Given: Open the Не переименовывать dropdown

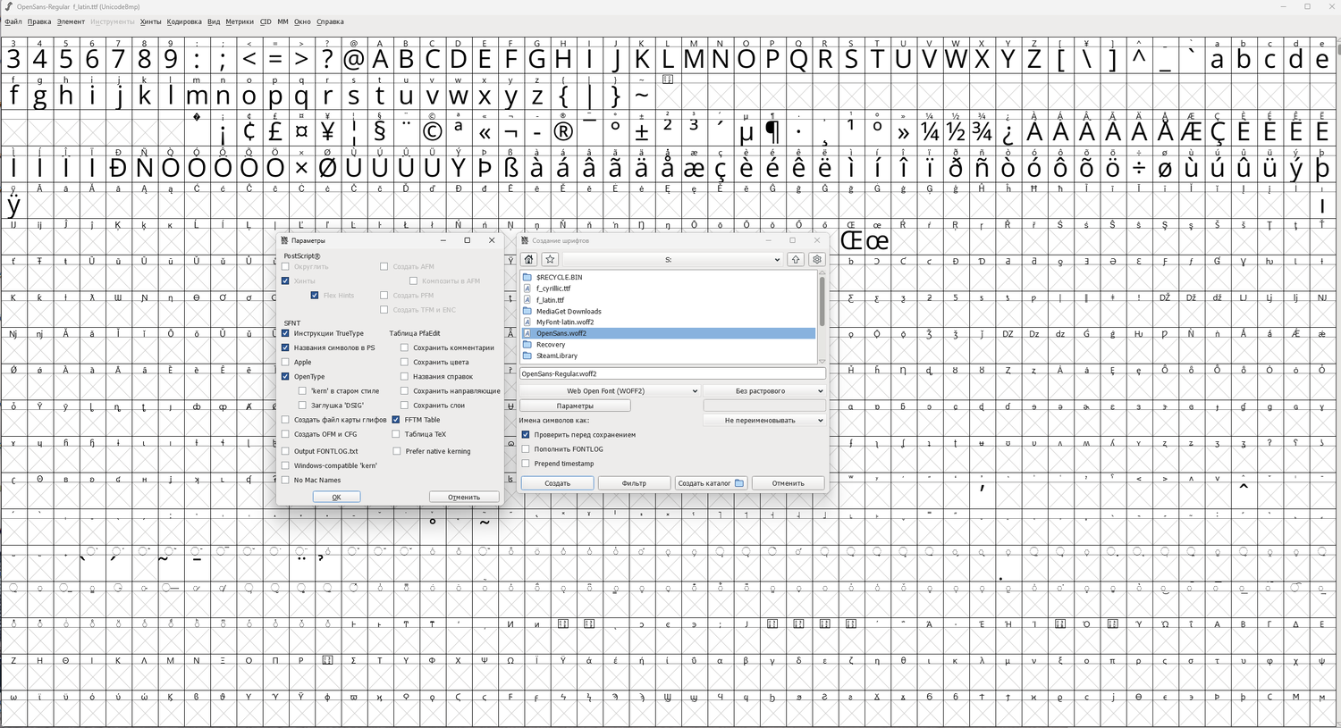Looking at the screenshot, I should coord(764,420).
